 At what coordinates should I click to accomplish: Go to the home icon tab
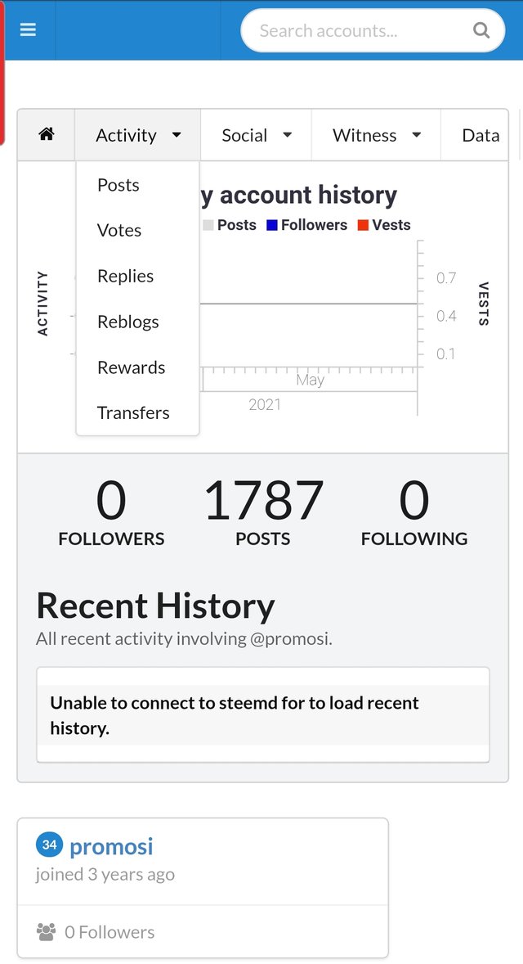[47, 135]
